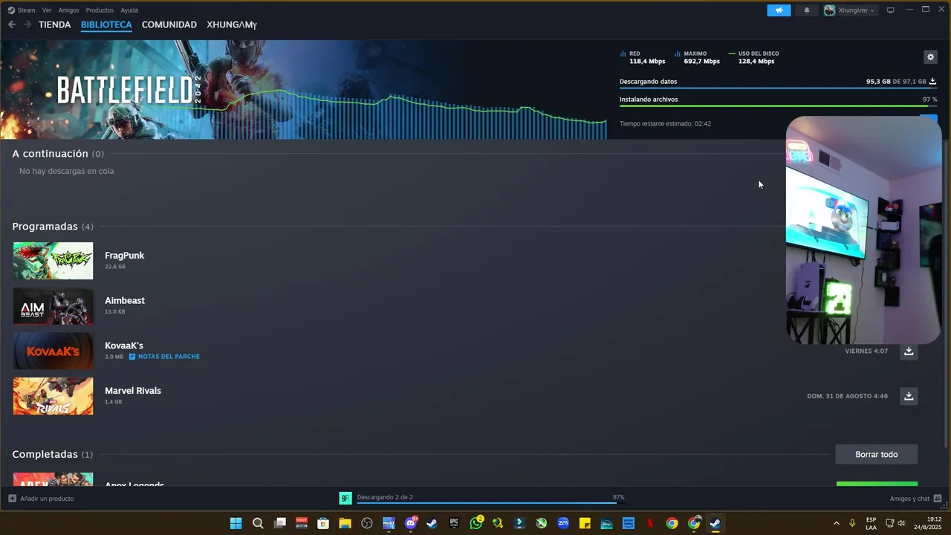Click Amigos y chat label
The height and width of the screenshot is (535, 951).
909,499
